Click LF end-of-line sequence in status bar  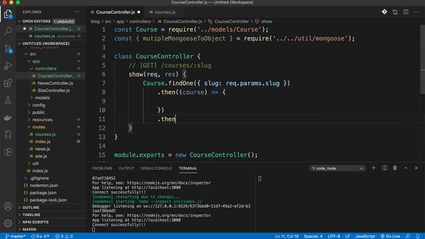(x=347, y=236)
